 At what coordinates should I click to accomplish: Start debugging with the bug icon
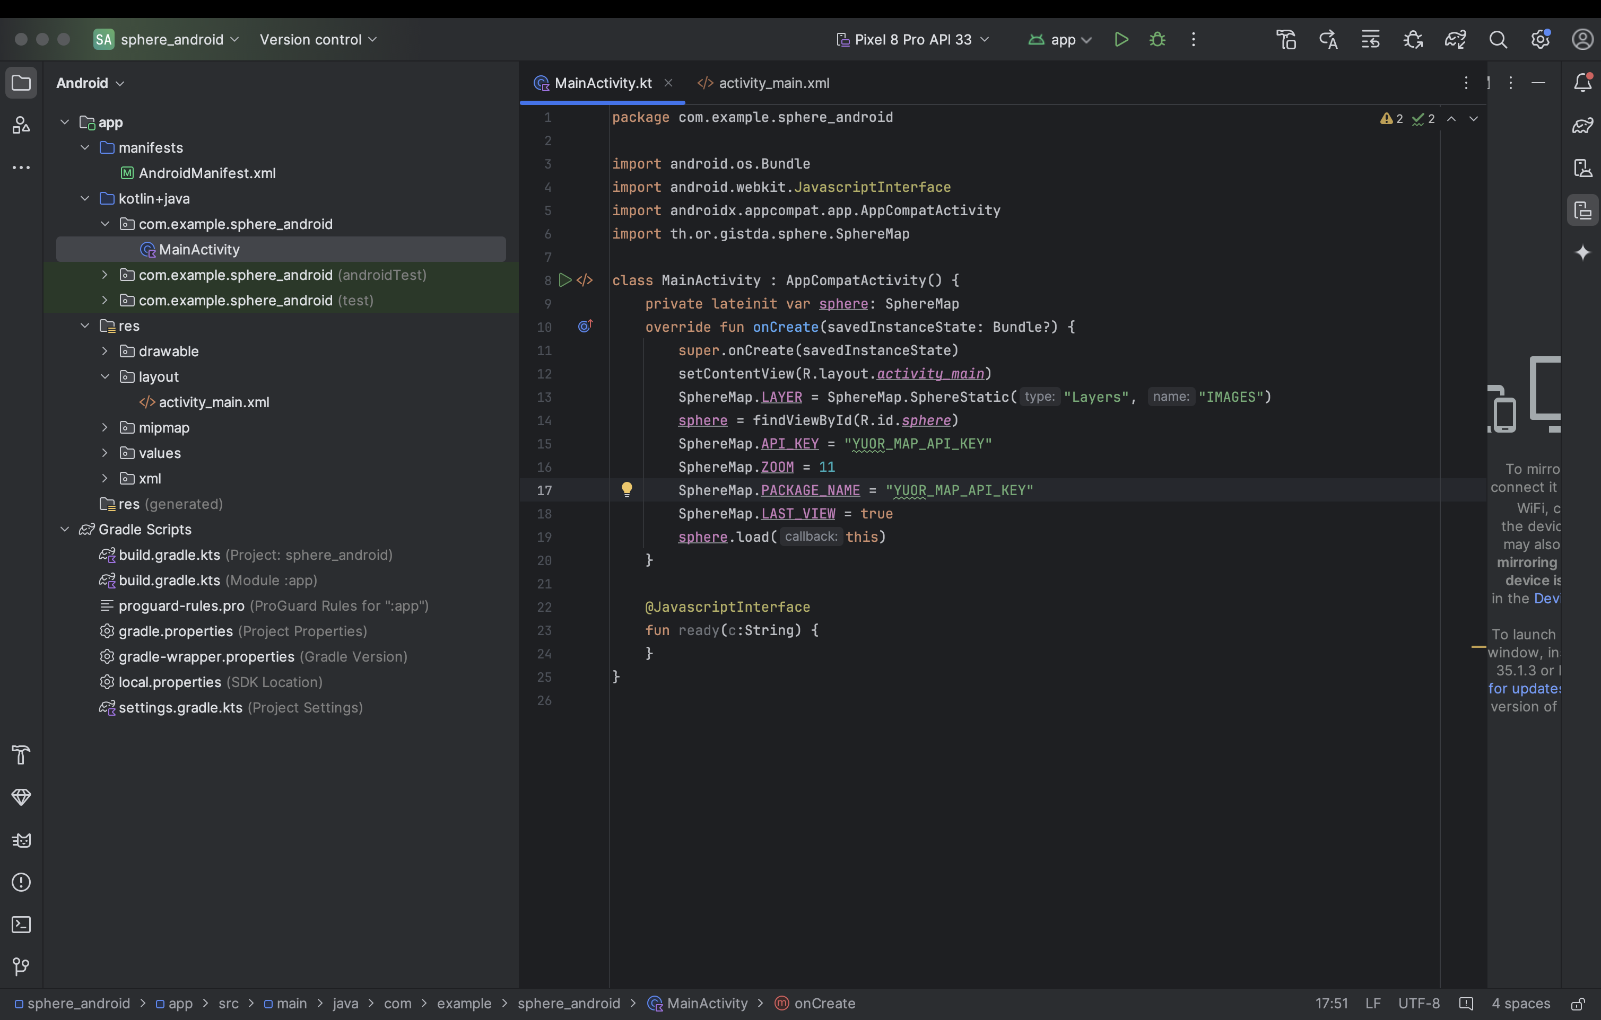pos(1157,39)
